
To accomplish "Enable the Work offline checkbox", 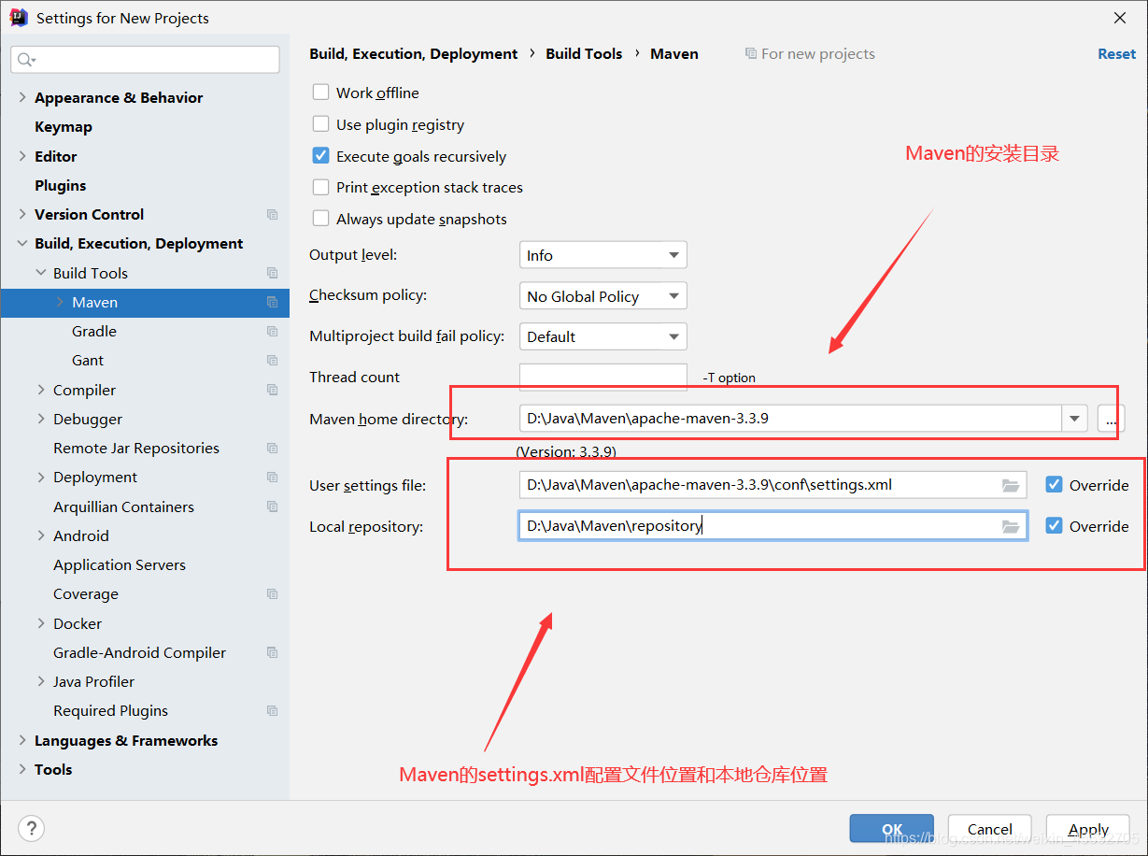I will coord(320,93).
